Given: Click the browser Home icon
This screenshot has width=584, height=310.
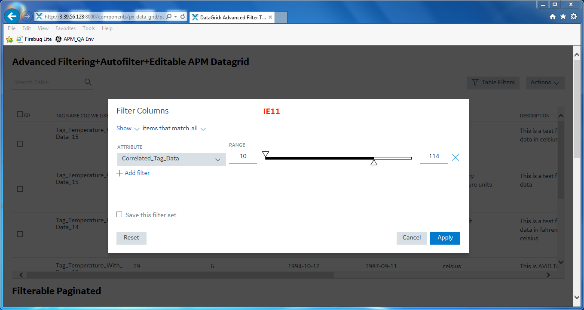Looking at the screenshot, I should 553,17.
